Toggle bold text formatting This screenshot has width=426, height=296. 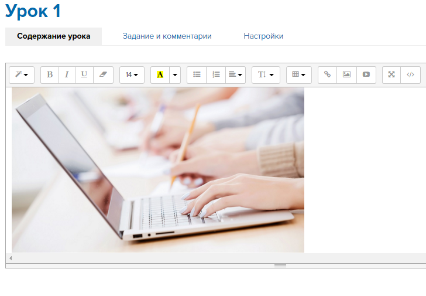(50, 74)
